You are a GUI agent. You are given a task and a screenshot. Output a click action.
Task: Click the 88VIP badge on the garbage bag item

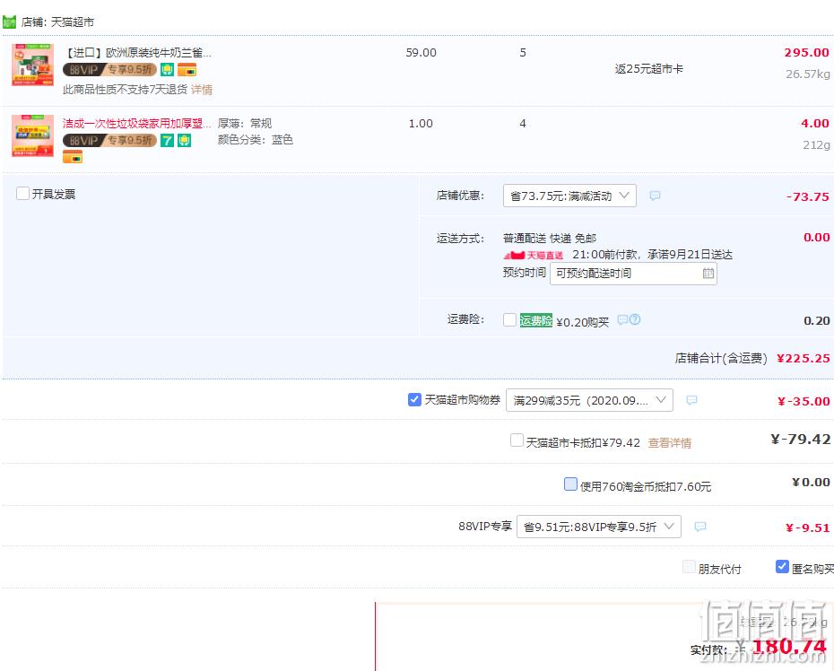pyautogui.click(x=109, y=141)
